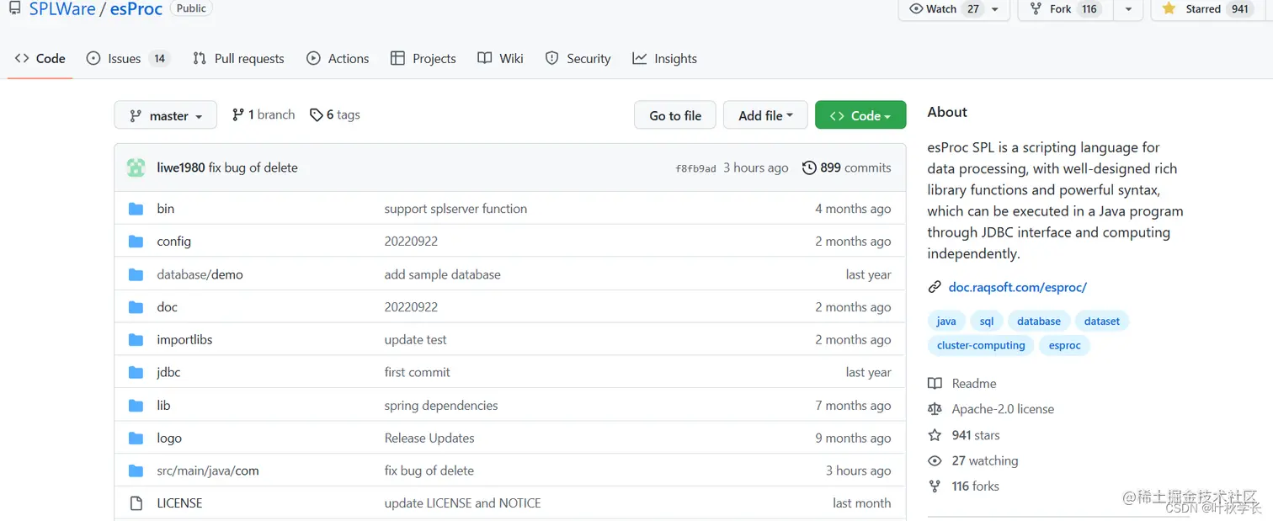Open the dropdown arrow next to Fork
Viewport: 1273px width, 521px height.
pyautogui.click(x=1129, y=9)
